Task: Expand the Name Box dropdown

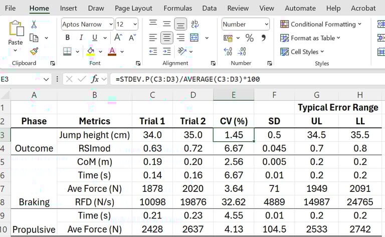Action: [47, 79]
